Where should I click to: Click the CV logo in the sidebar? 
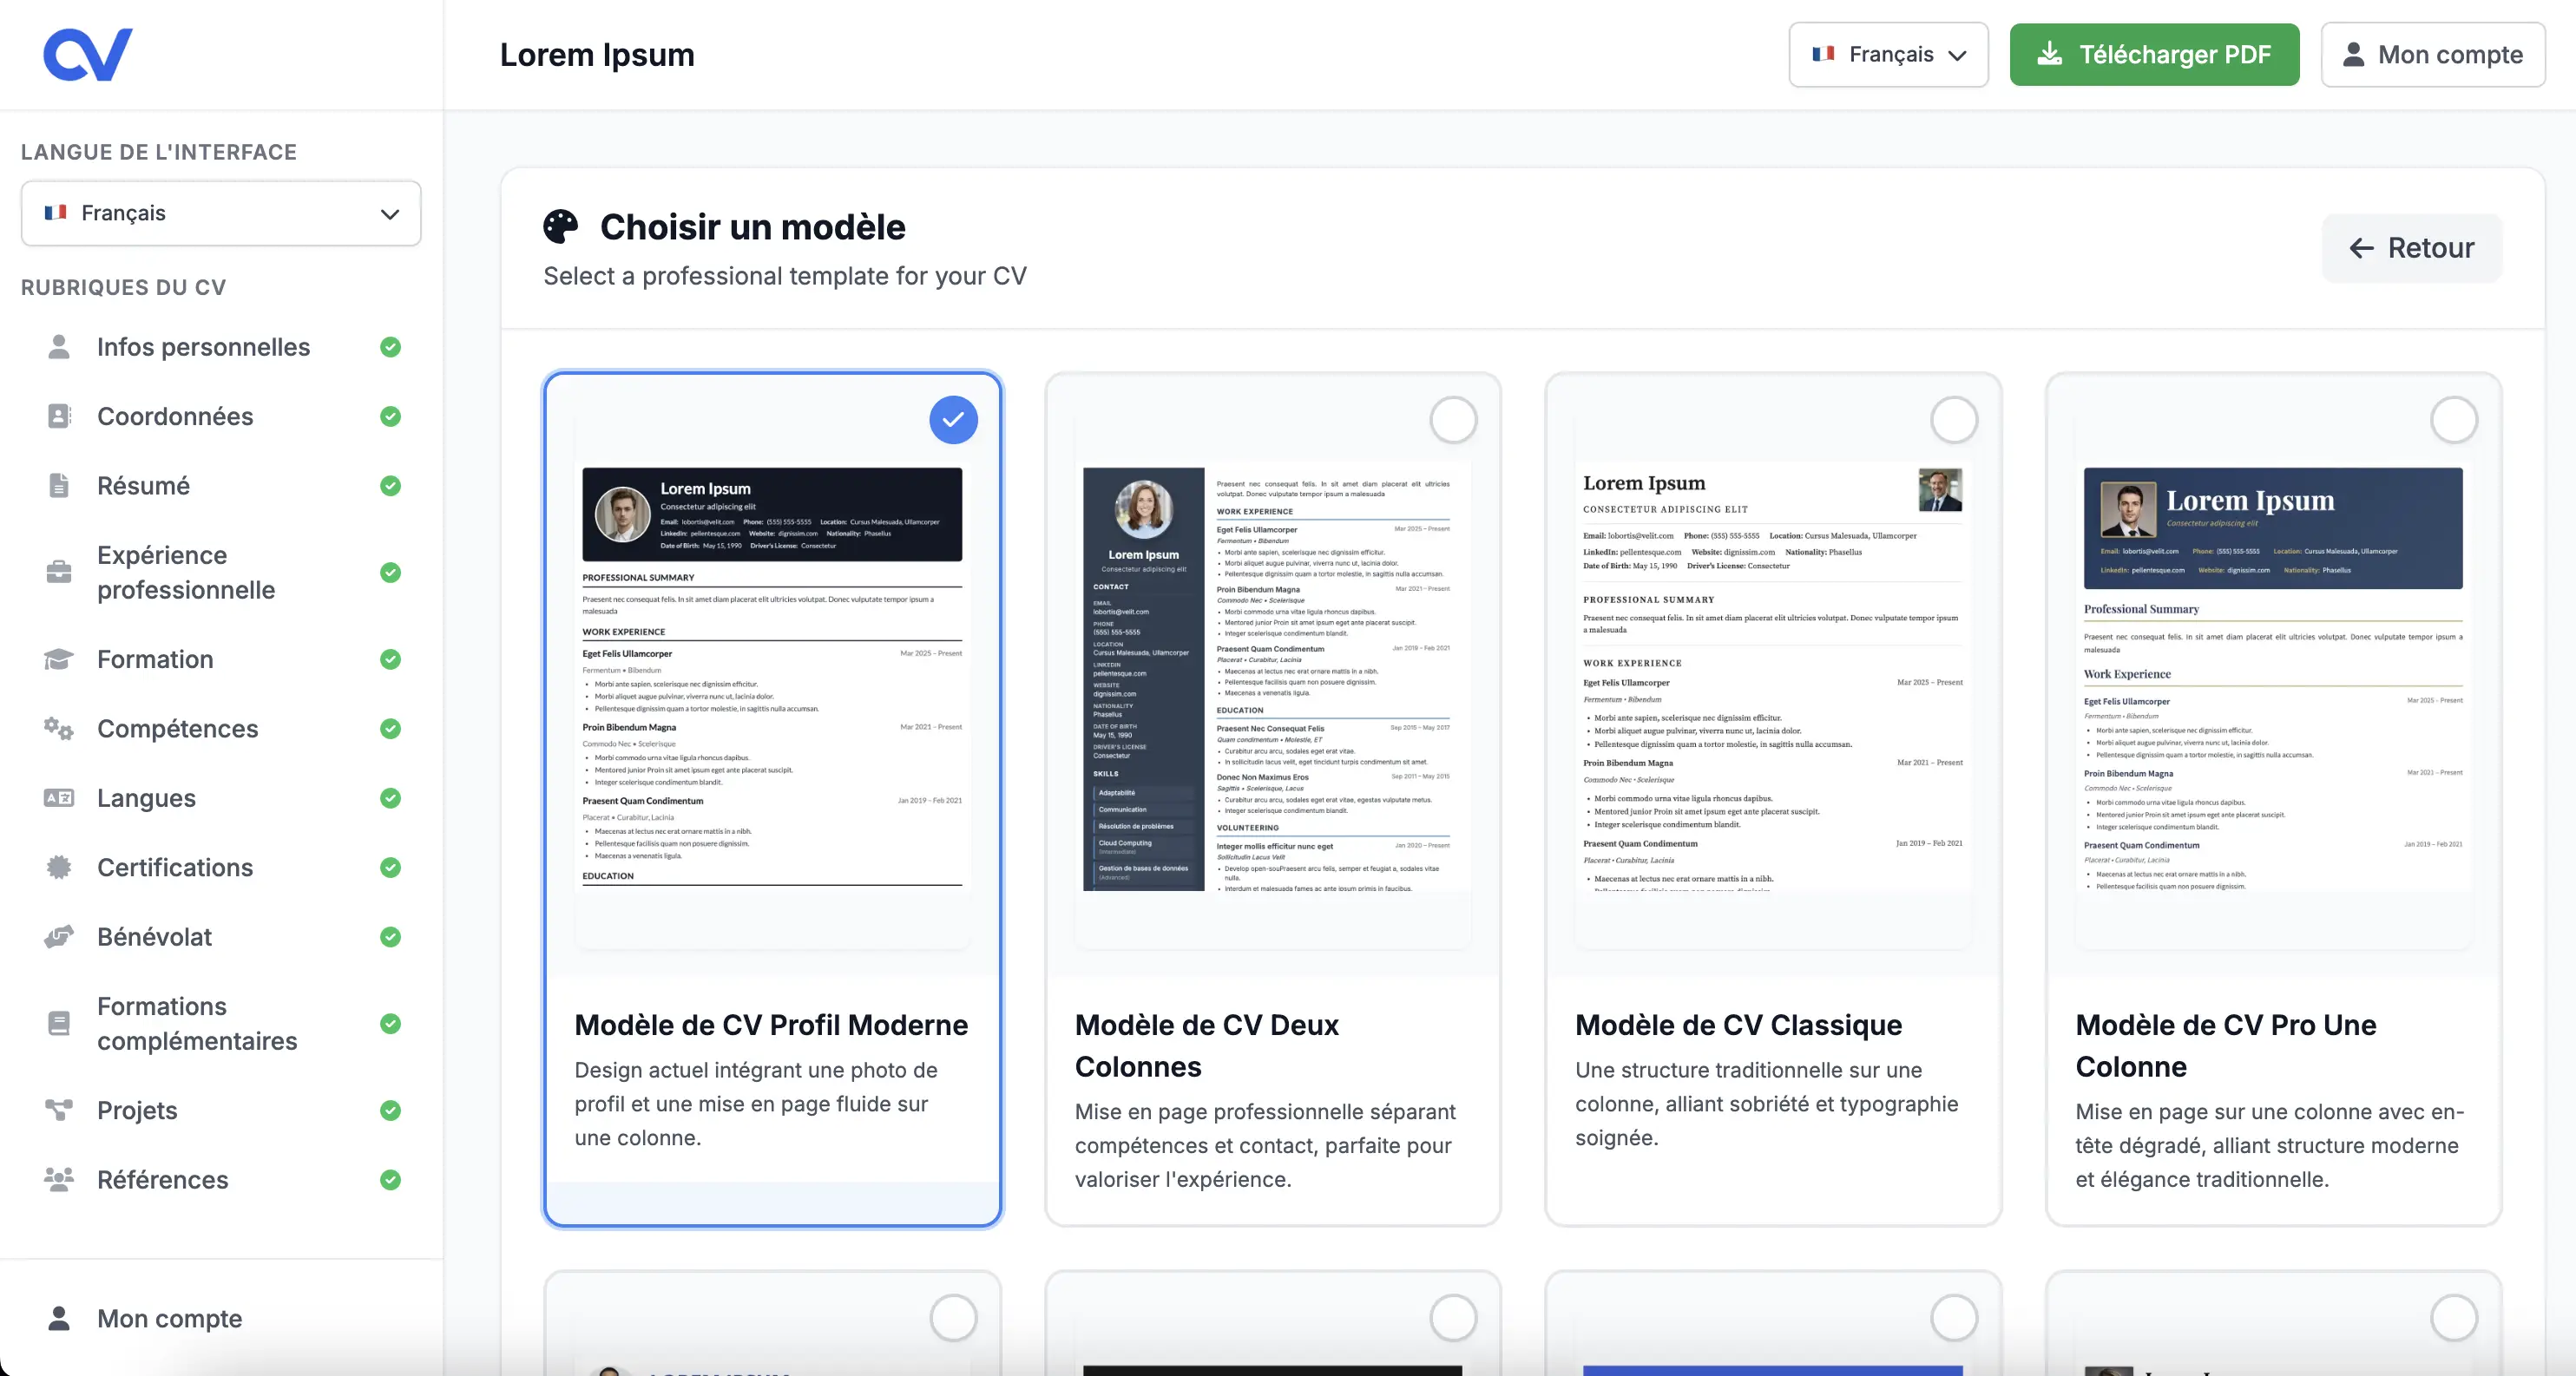pyautogui.click(x=88, y=53)
